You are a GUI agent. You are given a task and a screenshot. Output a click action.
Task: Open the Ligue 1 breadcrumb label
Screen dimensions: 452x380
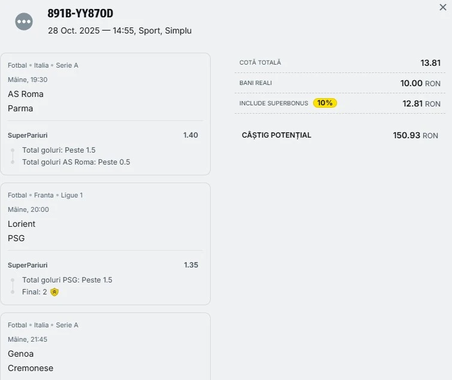click(72, 195)
